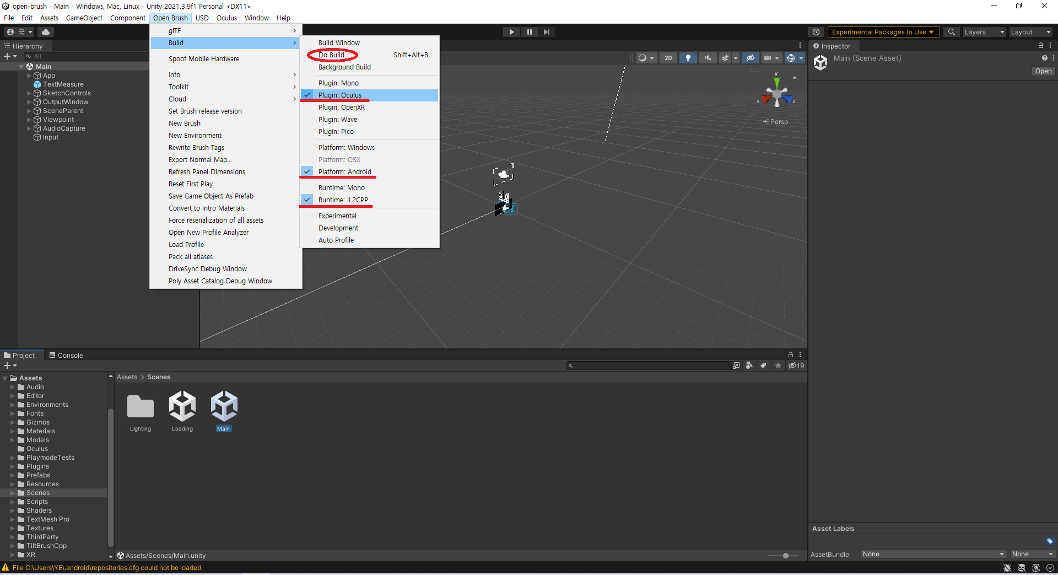Click the orientation gizmo in scene view
Viewport: 1058px width, 575px height.
[777, 94]
